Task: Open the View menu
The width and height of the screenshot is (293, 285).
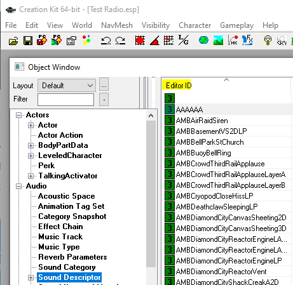Action: 55,25
